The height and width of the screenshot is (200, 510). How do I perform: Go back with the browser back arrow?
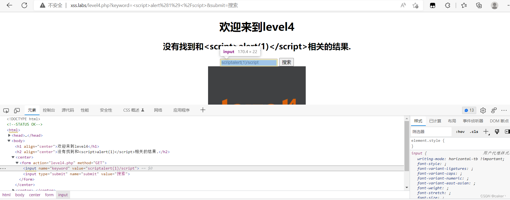pyautogui.click(x=9, y=5)
